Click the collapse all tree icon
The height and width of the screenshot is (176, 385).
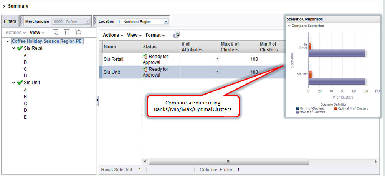(67, 32)
